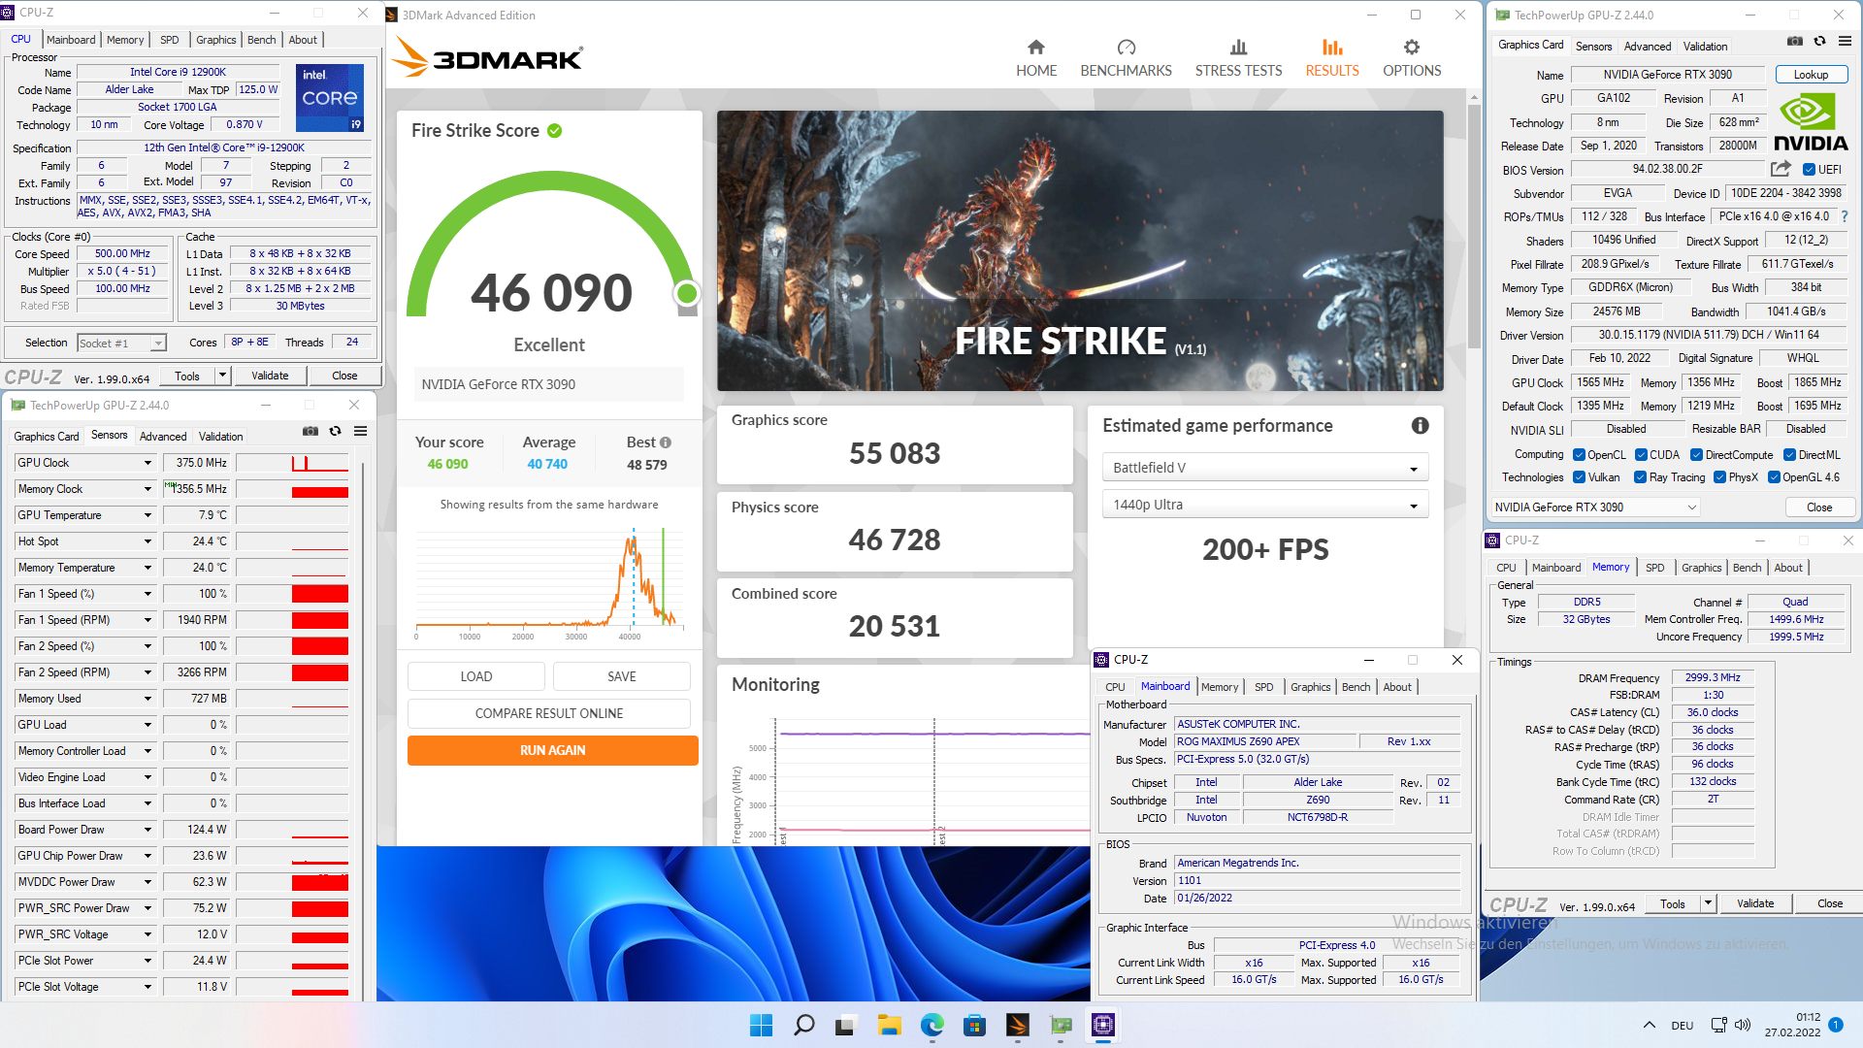Viewport: 1863px width, 1048px height.
Task: Toggle Vulkan technologies checkbox
Action: pyautogui.click(x=1579, y=477)
